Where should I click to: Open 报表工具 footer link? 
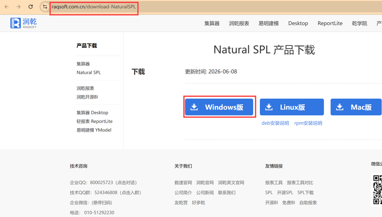pyautogui.click(x=274, y=183)
